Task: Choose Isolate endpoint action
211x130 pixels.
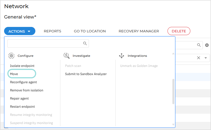Action: pyautogui.click(x=22, y=66)
